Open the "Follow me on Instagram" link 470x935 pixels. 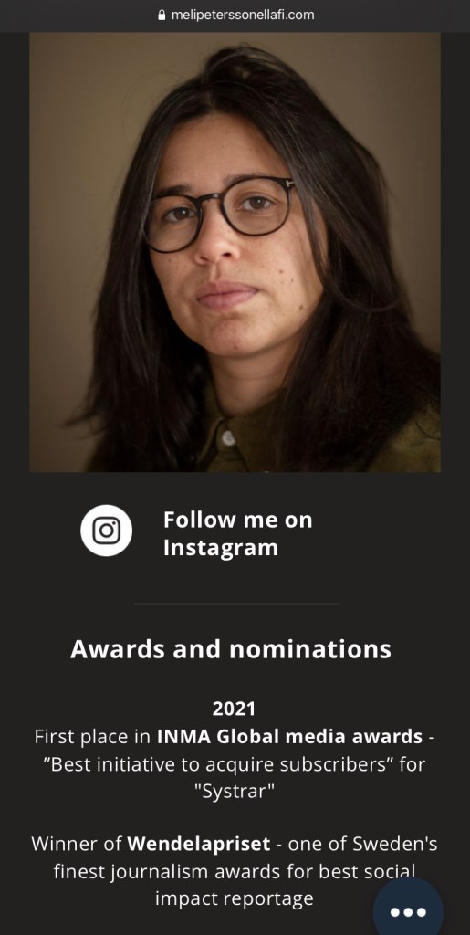coord(237,533)
